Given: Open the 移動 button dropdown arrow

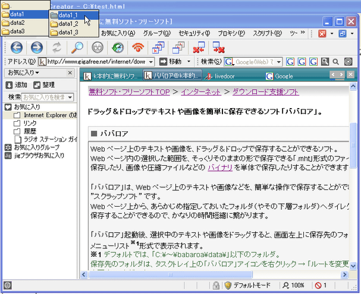Looking at the screenshot, I should pos(189,62).
